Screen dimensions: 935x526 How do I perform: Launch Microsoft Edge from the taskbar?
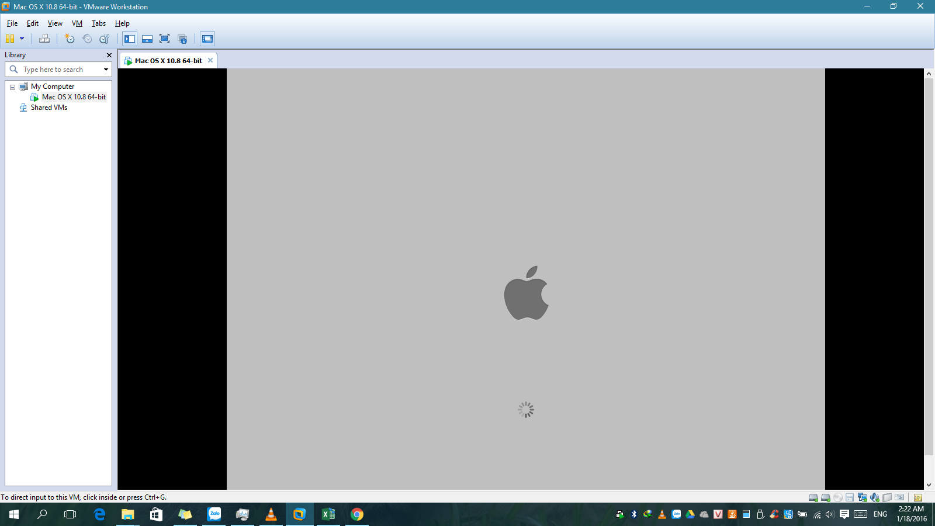pos(99,514)
